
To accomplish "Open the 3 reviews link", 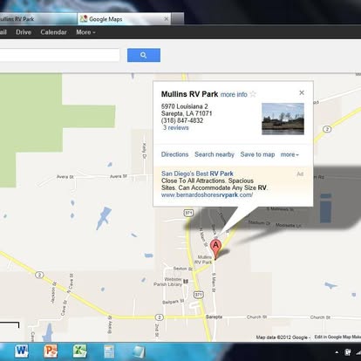I will tap(175, 128).
